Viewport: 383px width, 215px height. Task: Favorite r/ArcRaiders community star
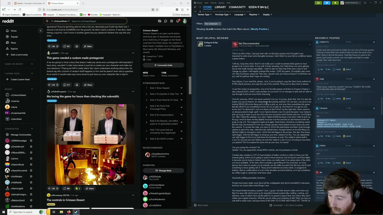pyautogui.click(x=31, y=176)
